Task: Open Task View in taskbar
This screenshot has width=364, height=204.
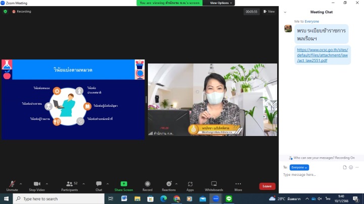Action: (x=111, y=198)
